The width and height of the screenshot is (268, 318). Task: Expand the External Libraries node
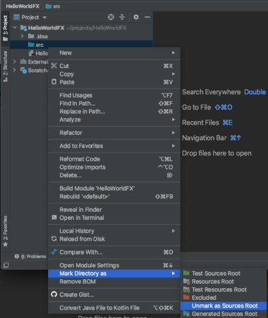tap(14, 62)
